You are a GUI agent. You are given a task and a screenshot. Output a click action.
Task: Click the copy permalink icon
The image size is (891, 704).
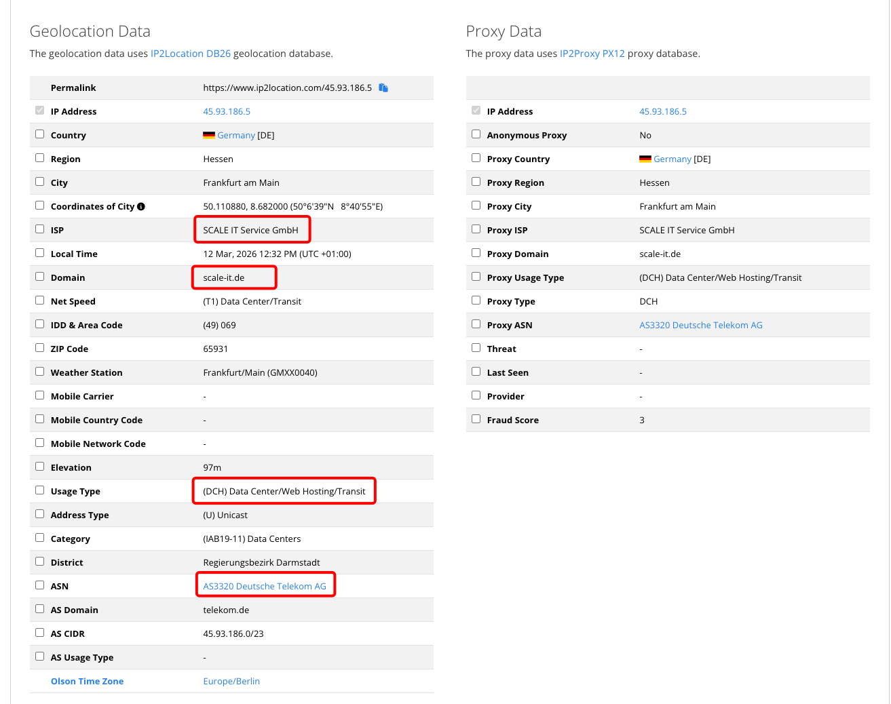click(383, 87)
